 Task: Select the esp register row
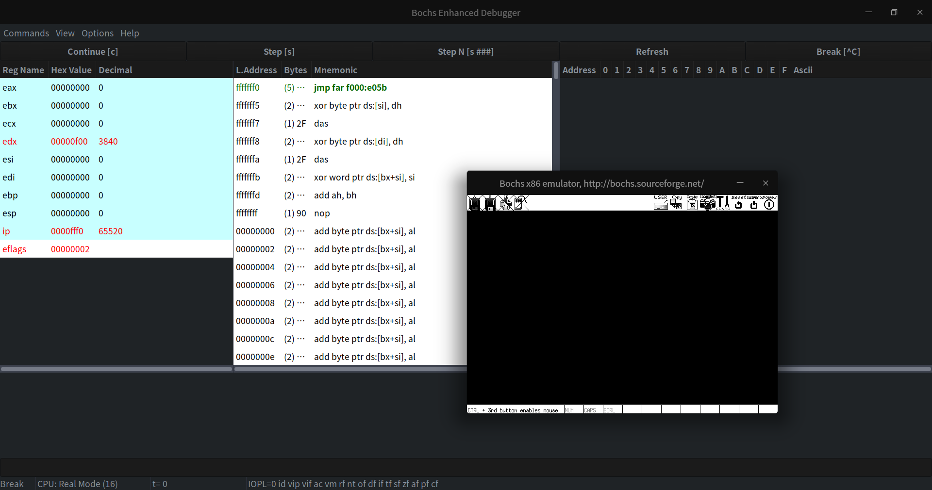pos(116,213)
